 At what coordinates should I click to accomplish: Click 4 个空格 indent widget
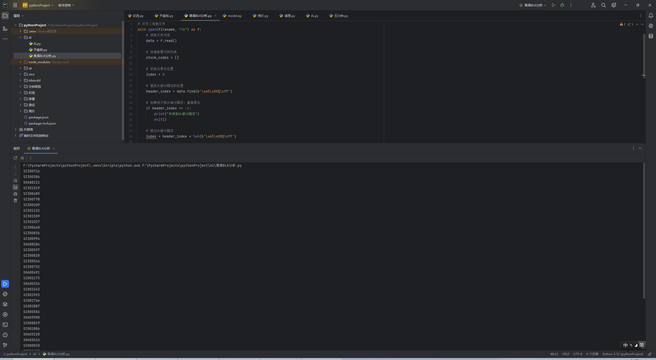point(592,354)
